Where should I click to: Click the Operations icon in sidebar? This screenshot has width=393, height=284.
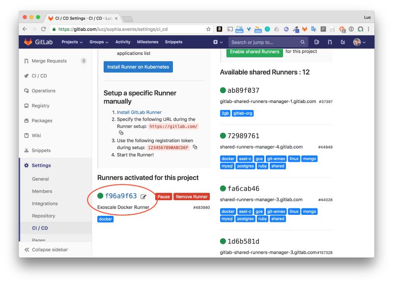pyautogui.click(x=27, y=91)
